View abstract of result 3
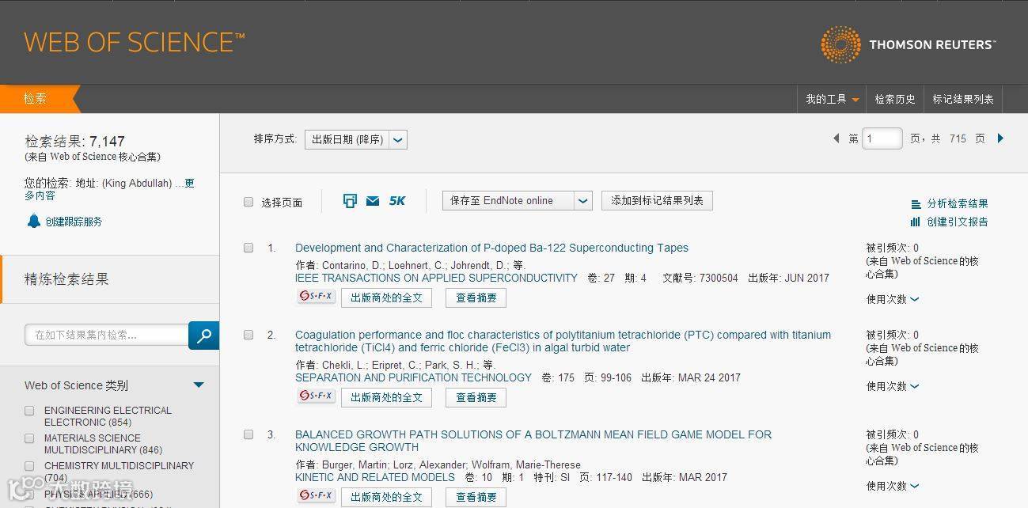Screen dimensions: 1028x508 (x=476, y=498)
